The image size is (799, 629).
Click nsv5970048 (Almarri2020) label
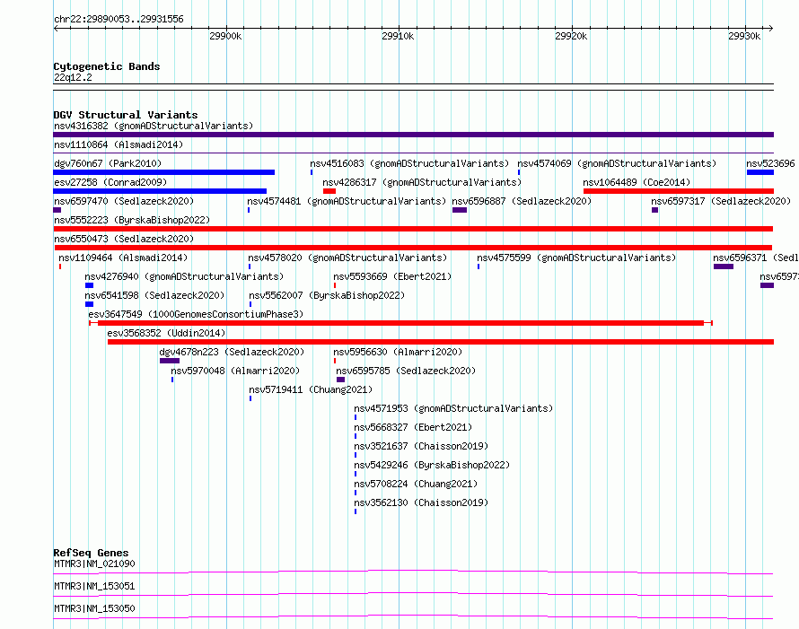tap(235, 371)
